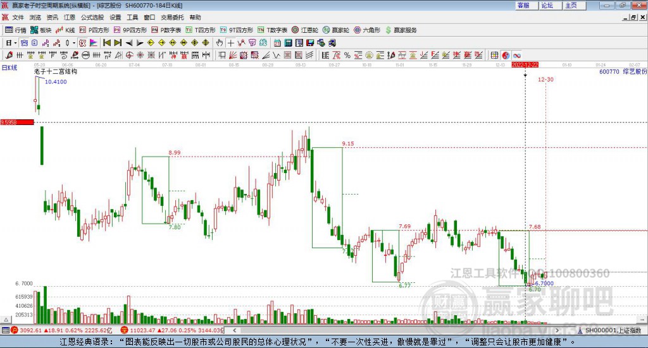
Task: Select the hand pan tool icon
Action: [x=220, y=43]
